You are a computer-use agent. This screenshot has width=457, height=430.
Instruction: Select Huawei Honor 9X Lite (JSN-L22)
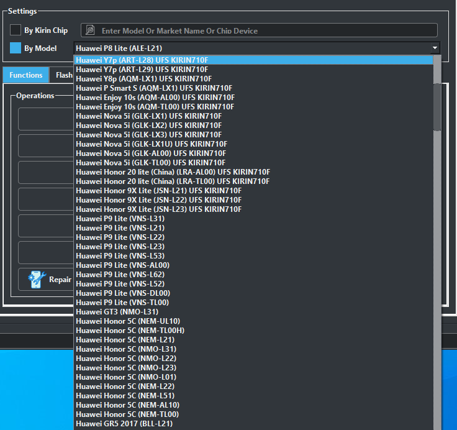[253, 200]
